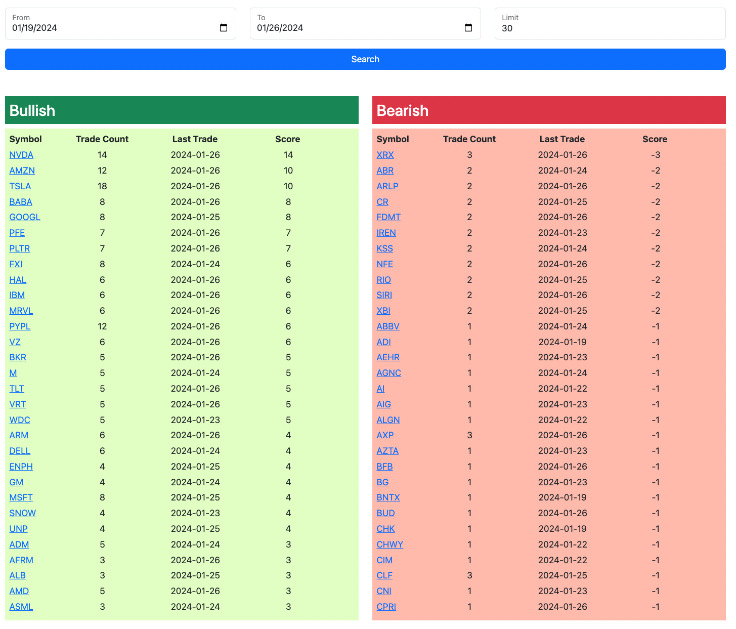
Task: Click the From date field showing 01/19/2024
Action: pyautogui.click(x=120, y=23)
